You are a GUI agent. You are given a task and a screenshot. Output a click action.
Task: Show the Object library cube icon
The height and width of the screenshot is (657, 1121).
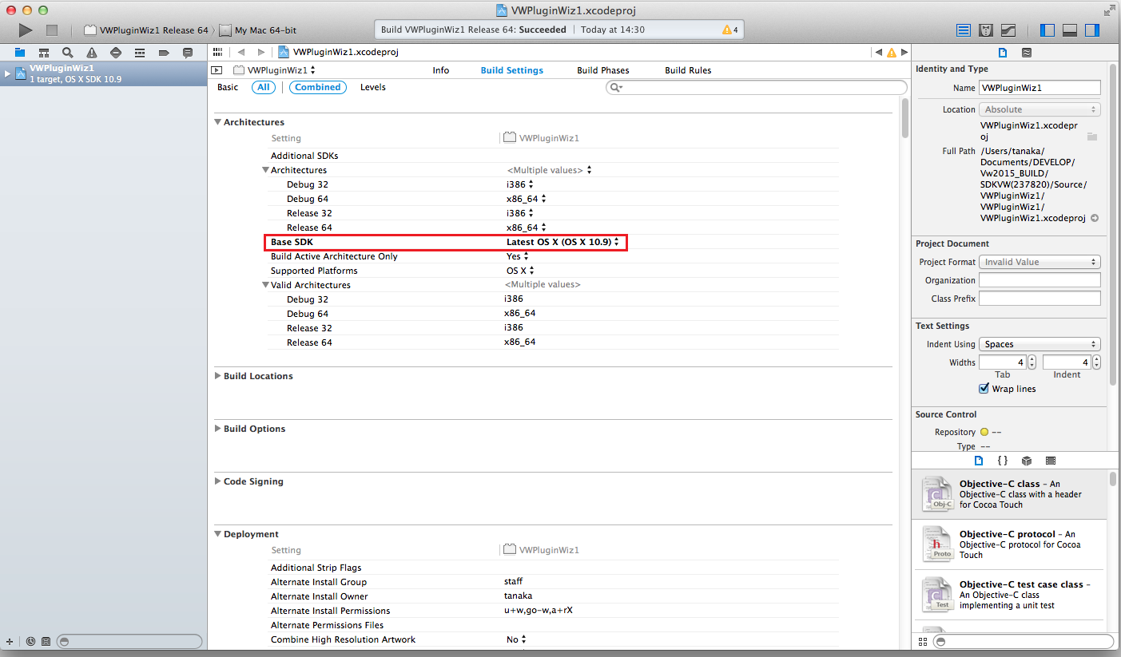coord(1027,461)
